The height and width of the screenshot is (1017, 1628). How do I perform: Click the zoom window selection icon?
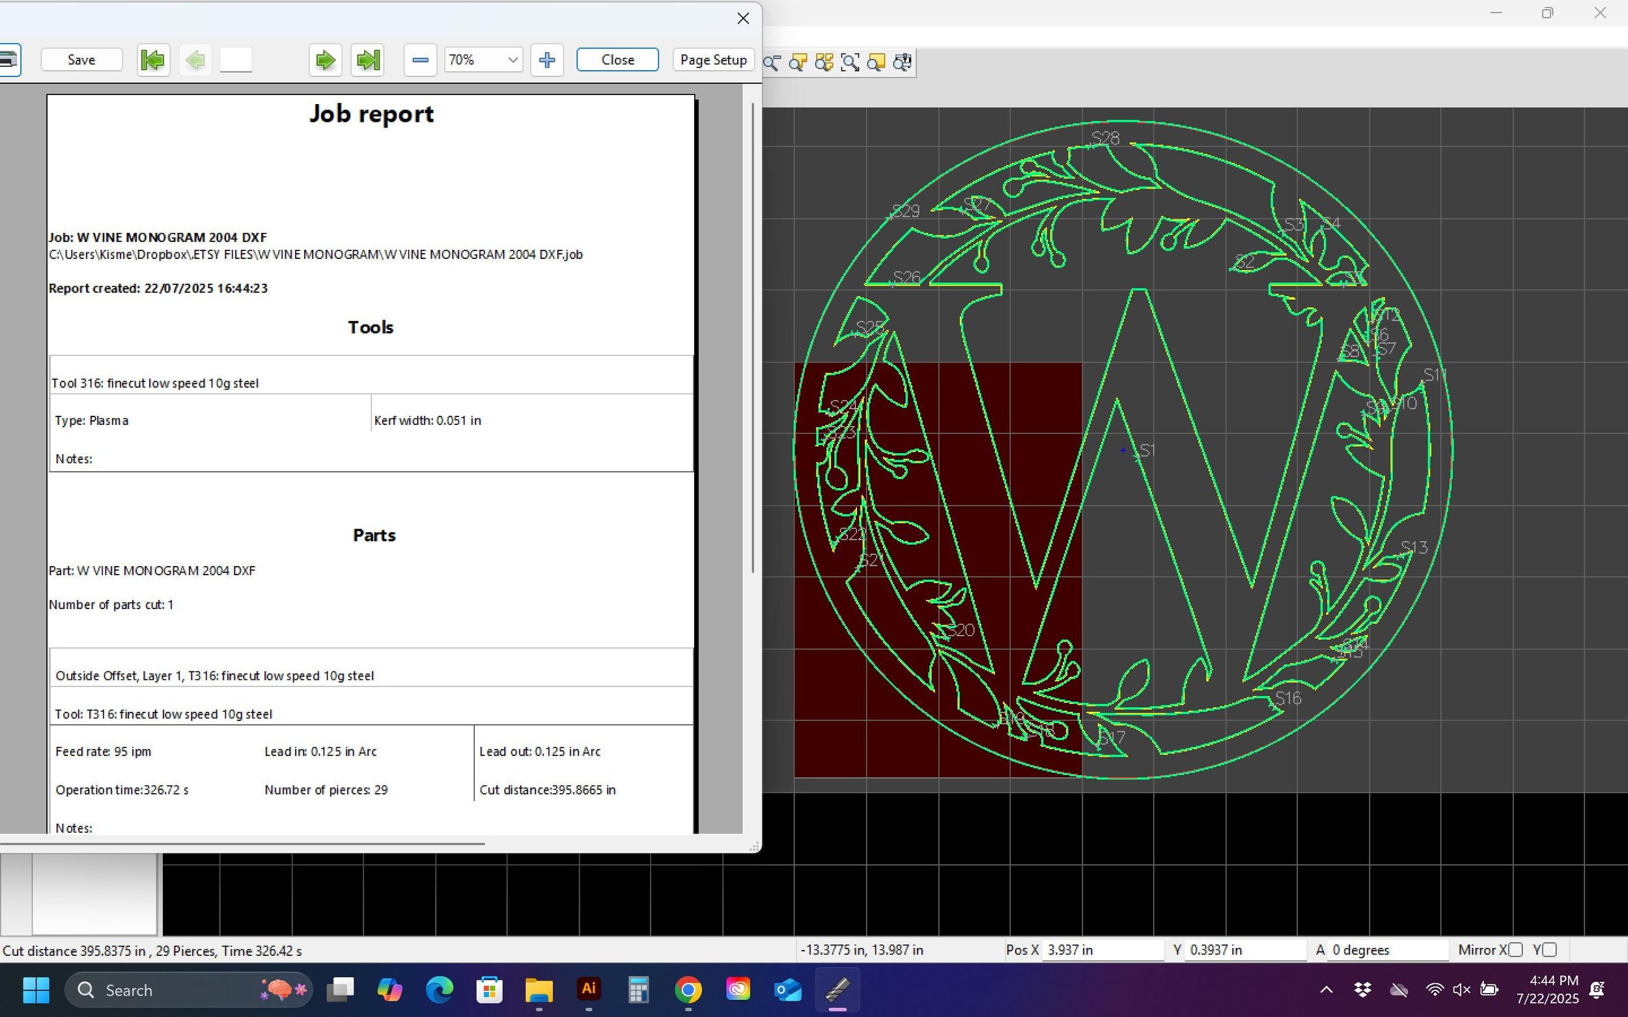point(850,62)
